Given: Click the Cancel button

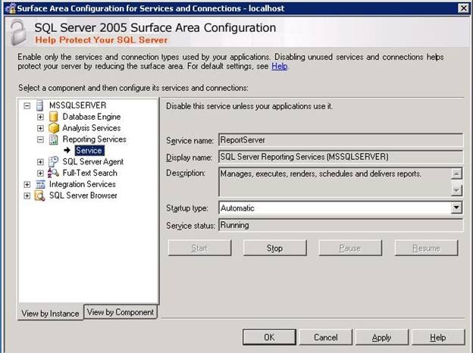Looking at the screenshot, I should tap(325, 337).
